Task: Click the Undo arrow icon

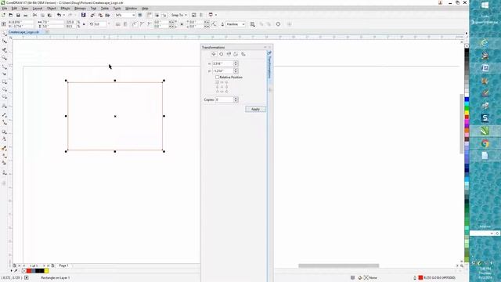Action: tap(59, 15)
